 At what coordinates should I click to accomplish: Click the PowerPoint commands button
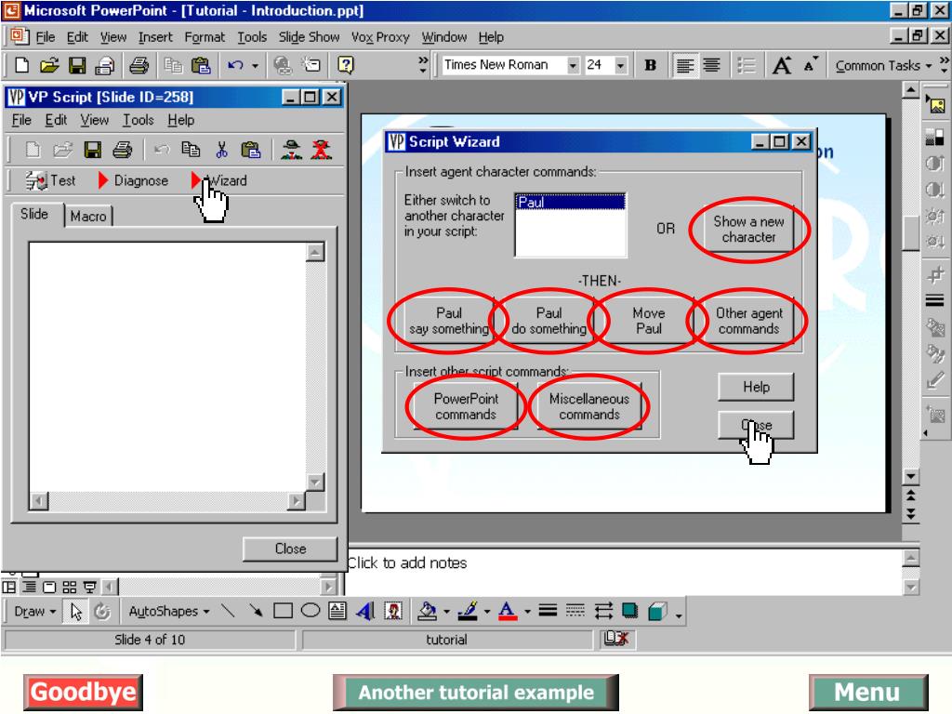(466, 407)
